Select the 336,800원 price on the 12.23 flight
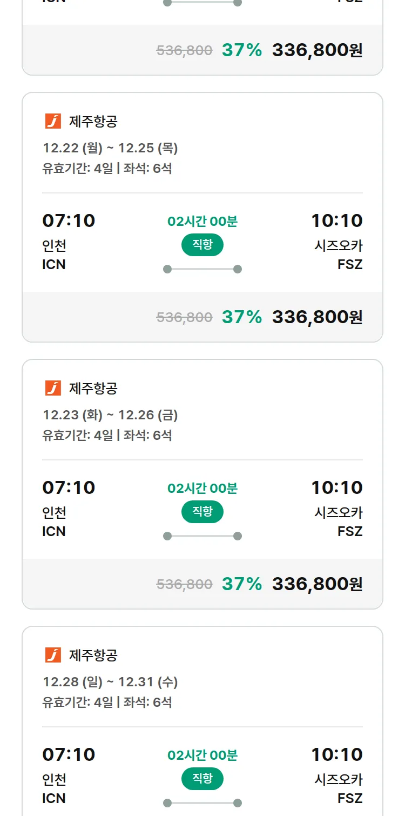The width and height of the screenshot is (405, 816). pos(317,584)
